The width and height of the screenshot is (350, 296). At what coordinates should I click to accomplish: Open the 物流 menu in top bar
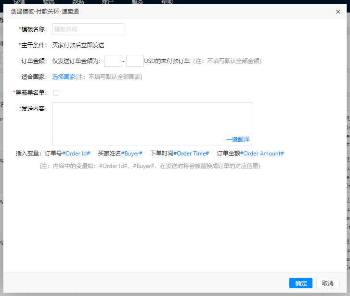click(x=49, y=2)
